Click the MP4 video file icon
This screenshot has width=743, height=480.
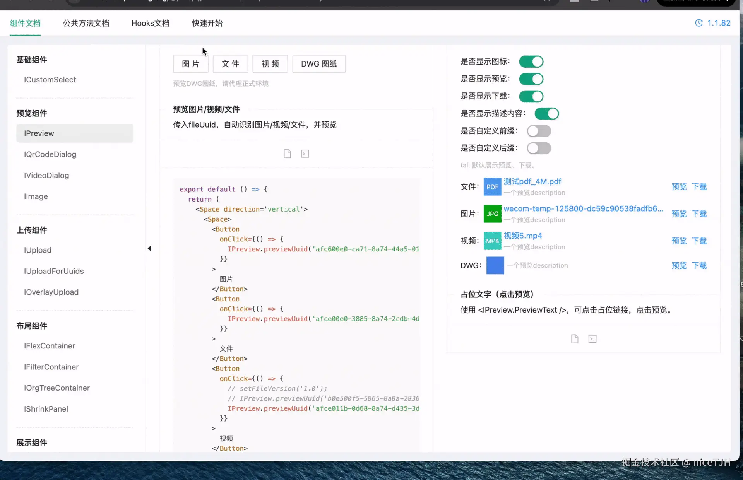point(492,241)
